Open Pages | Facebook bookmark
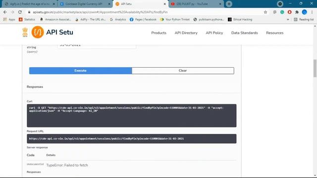Image resolution: width=317 pixels, height=178 pixels. point(143,20)
